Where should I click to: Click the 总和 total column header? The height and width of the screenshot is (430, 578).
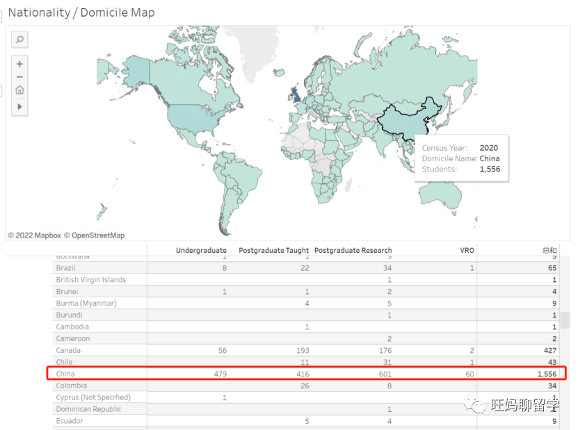[549, 250]
